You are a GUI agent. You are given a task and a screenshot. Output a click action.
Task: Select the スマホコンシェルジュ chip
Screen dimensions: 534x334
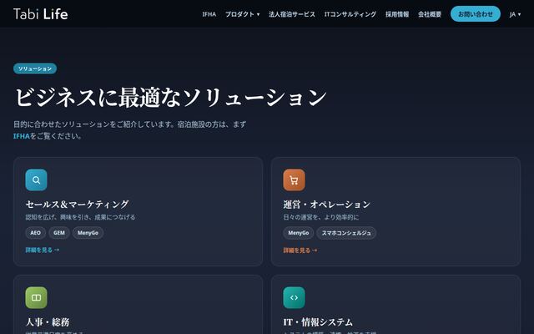(346, 233)
